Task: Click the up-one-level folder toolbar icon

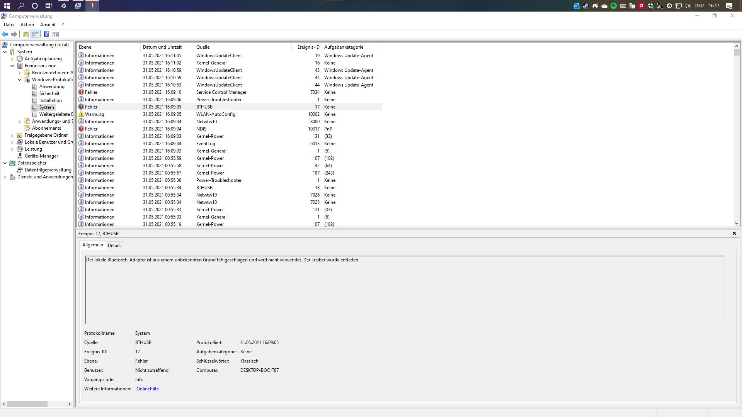Action: click(x=26, y=34)
